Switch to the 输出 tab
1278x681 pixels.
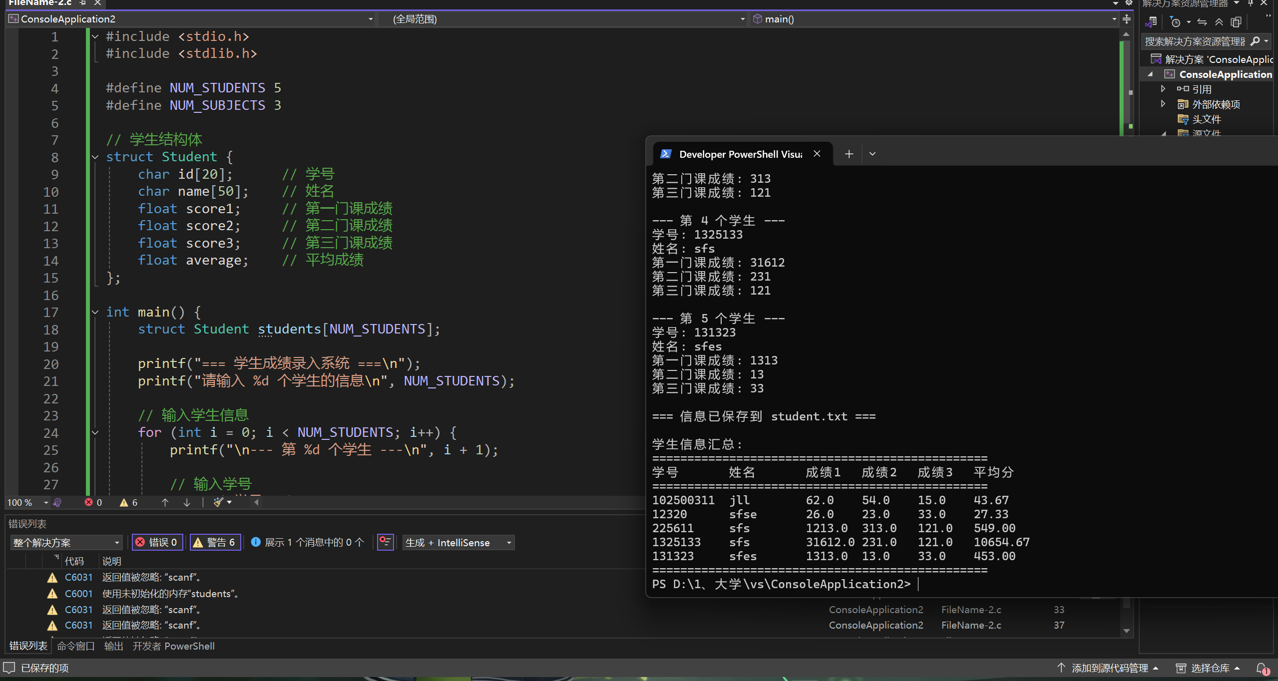click(113, 646)
